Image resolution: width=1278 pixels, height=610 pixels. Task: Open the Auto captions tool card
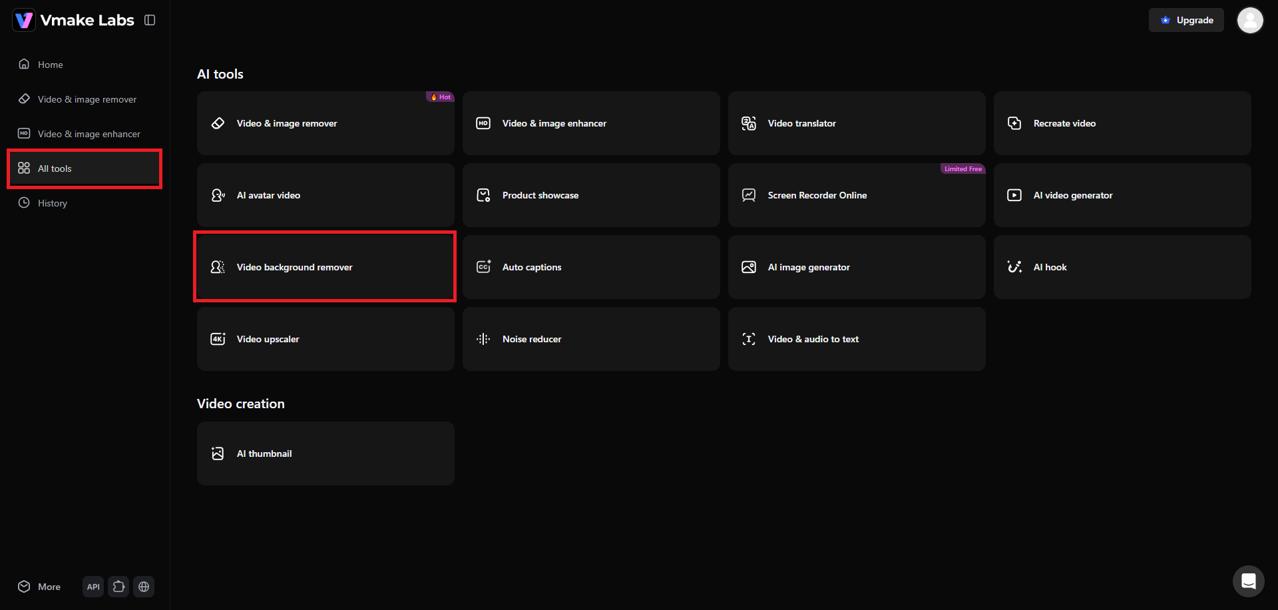(x=591, y=267)
